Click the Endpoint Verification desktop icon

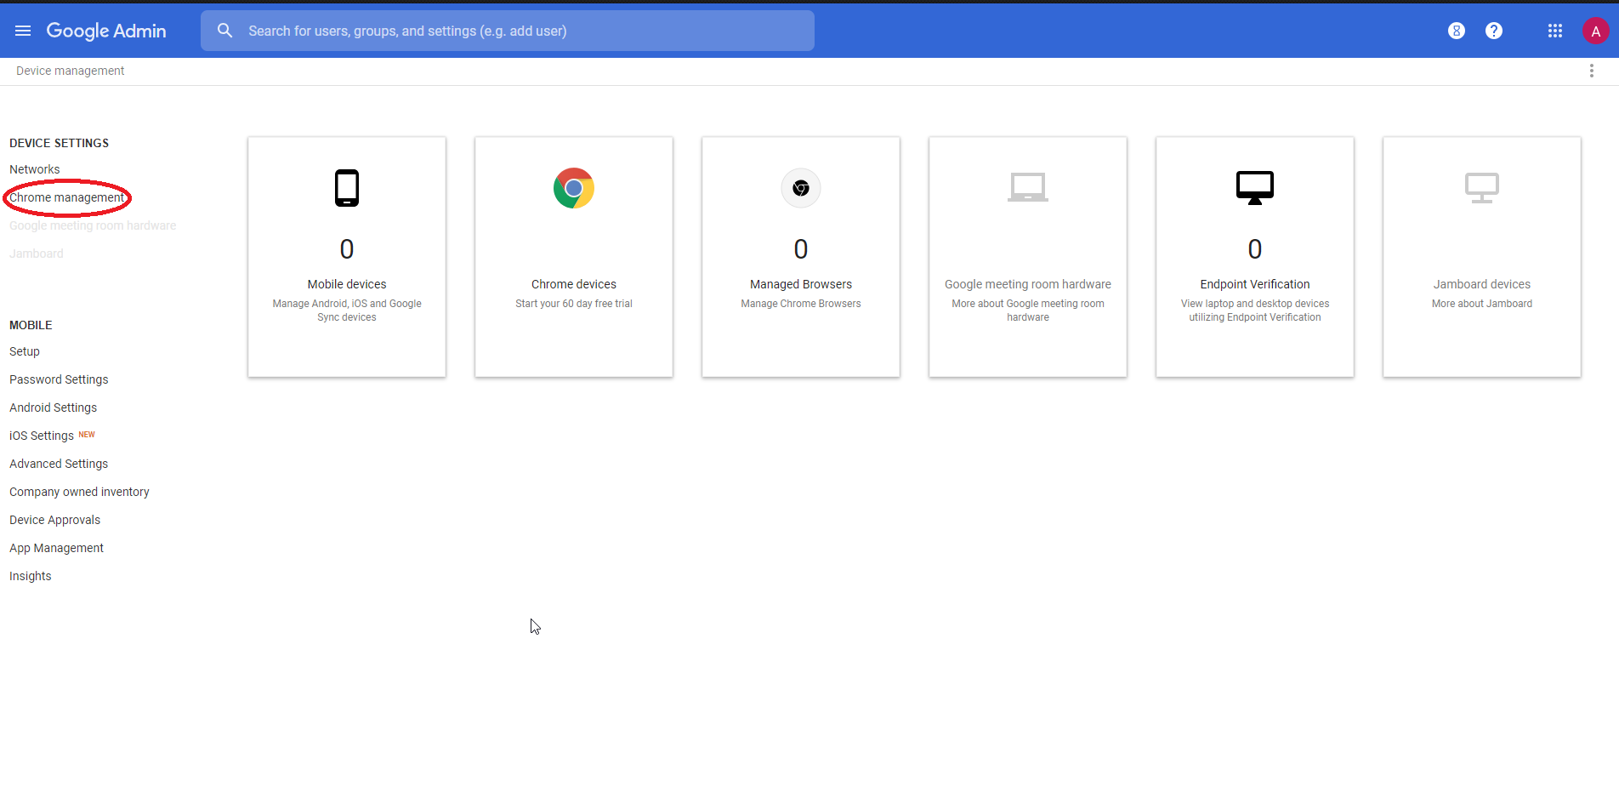(1255, 188)
